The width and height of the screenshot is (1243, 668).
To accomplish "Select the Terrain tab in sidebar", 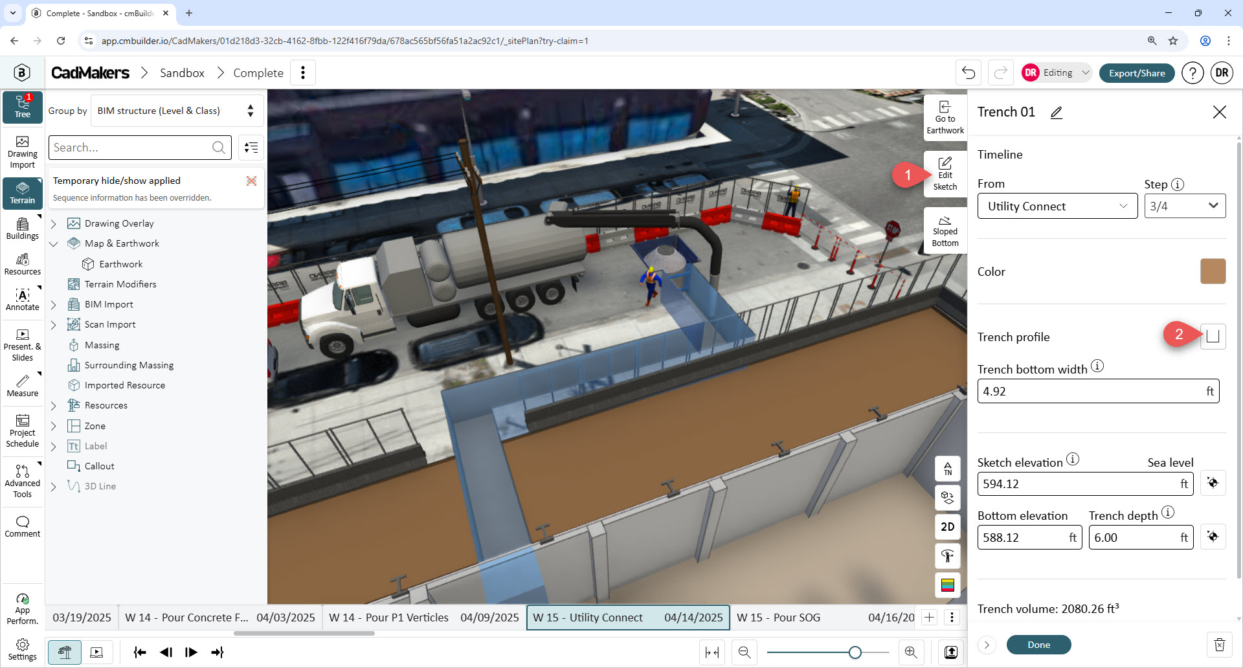I will click(x=23, y=193).
